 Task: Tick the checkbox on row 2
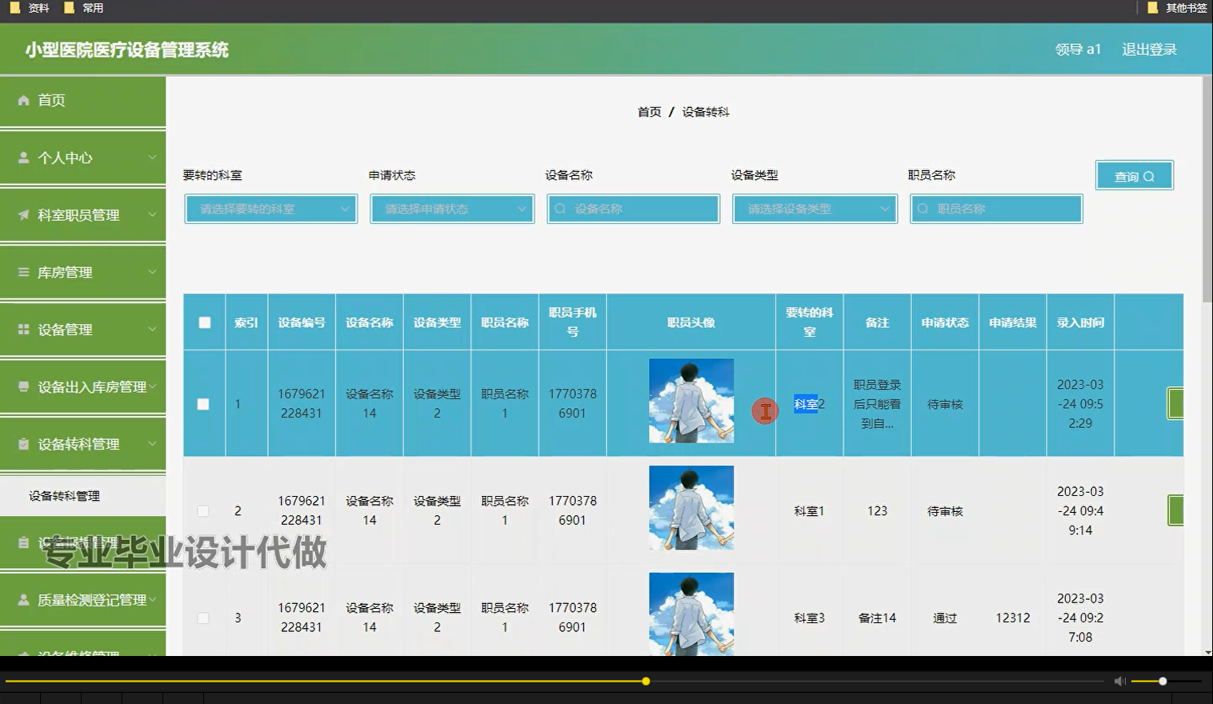[203, 510]
